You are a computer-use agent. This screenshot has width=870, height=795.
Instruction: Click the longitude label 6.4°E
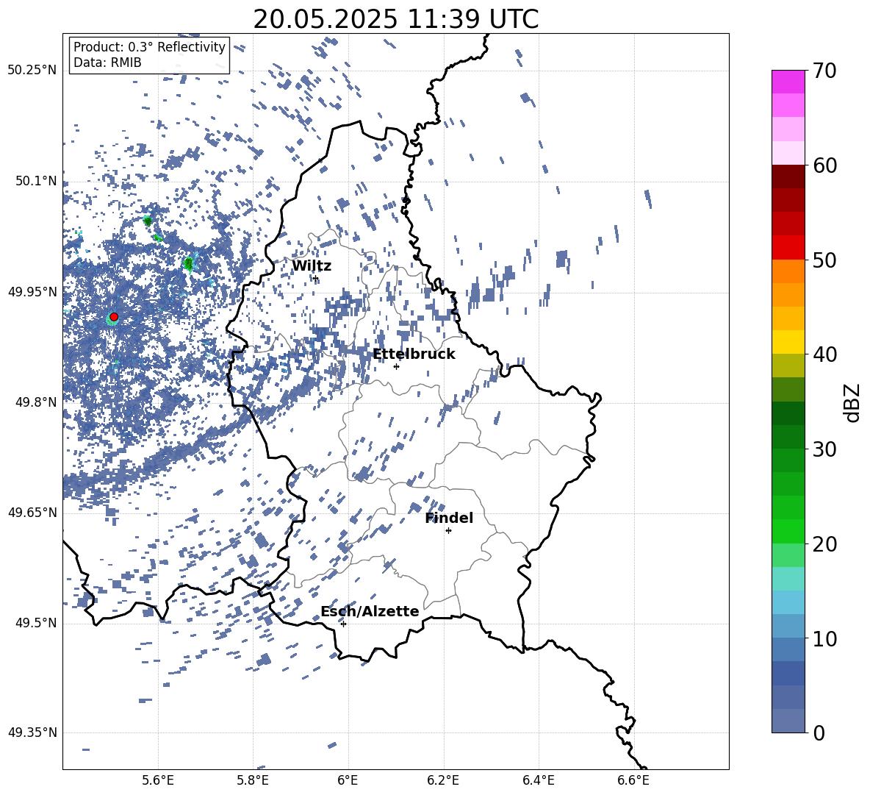tap(539, 780)
